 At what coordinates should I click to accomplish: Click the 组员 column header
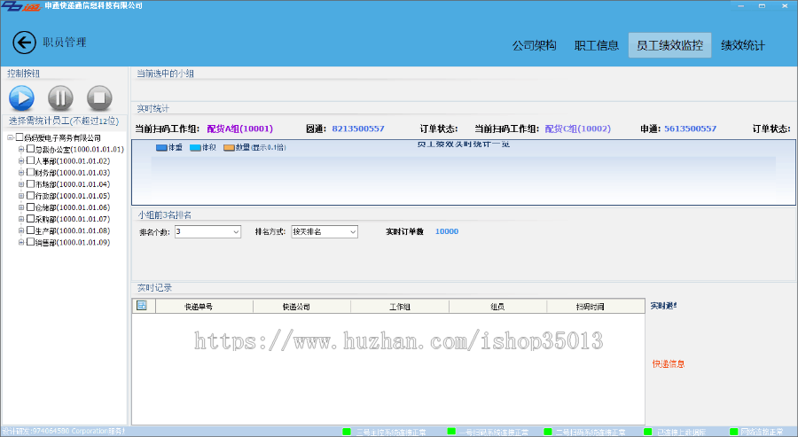[x=497, y=307]
